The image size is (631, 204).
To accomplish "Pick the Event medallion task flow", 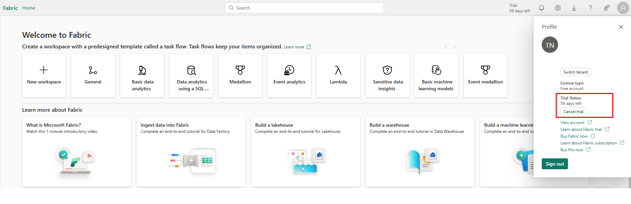I will 486,76.
